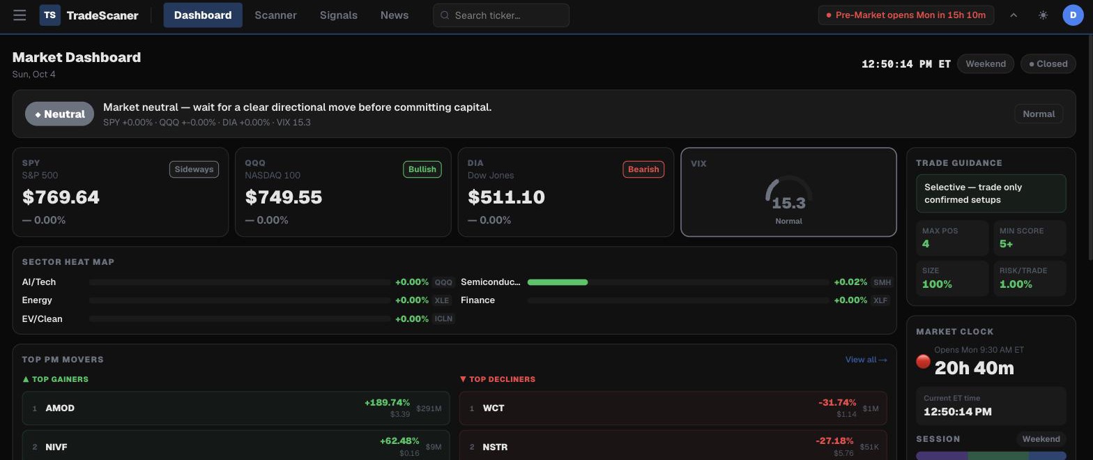Open the NSTR top decliner row
The height and width of the screenshot is (460, 1093).
click(673, 446)
